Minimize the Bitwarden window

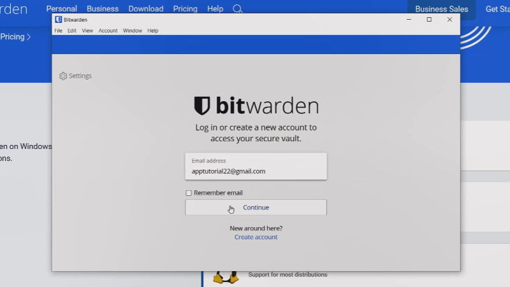tap(409, 20)
